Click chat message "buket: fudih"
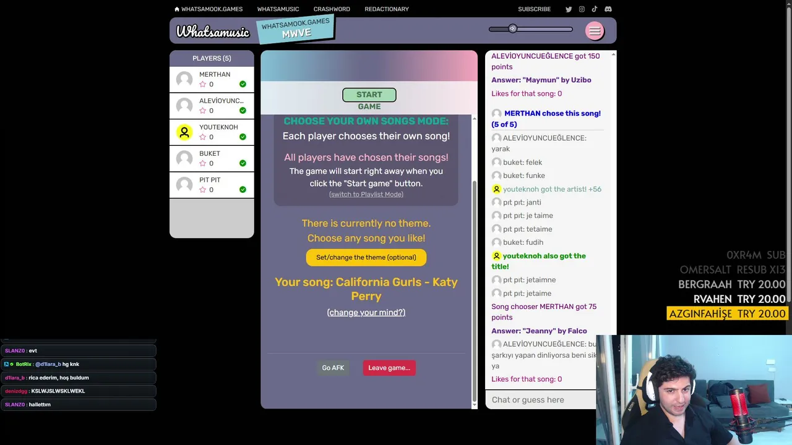This screenshot has width=792, height=445. point(518,242)
